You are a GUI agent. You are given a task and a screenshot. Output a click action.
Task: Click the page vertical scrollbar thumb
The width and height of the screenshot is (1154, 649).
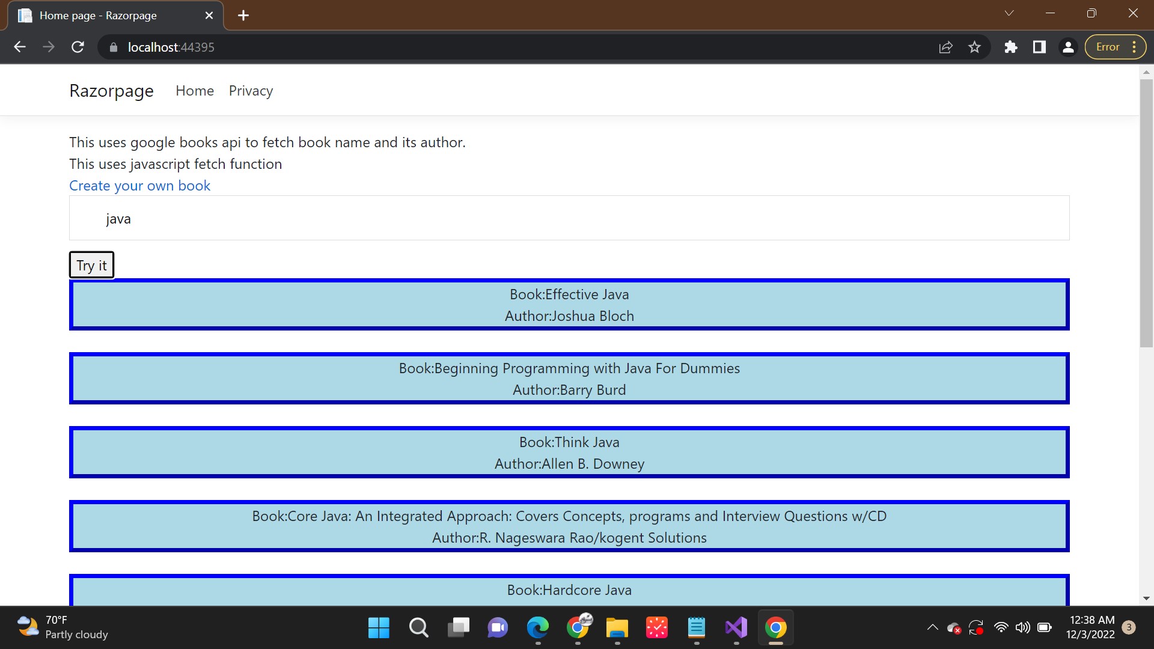(x=1146, y=213)
